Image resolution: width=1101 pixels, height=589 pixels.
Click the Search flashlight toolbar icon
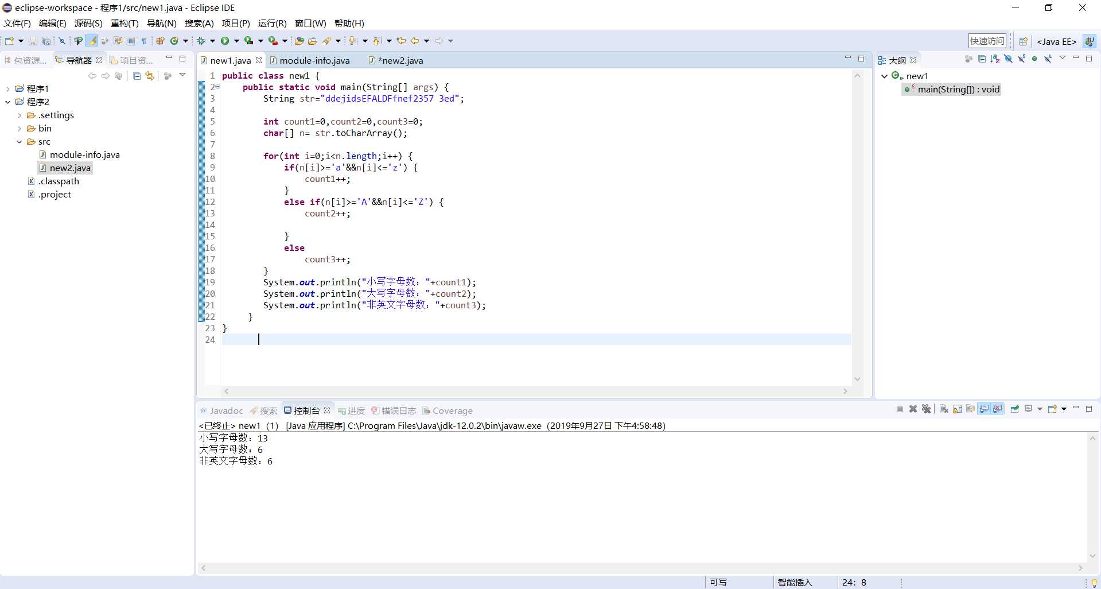click(327, 41)
